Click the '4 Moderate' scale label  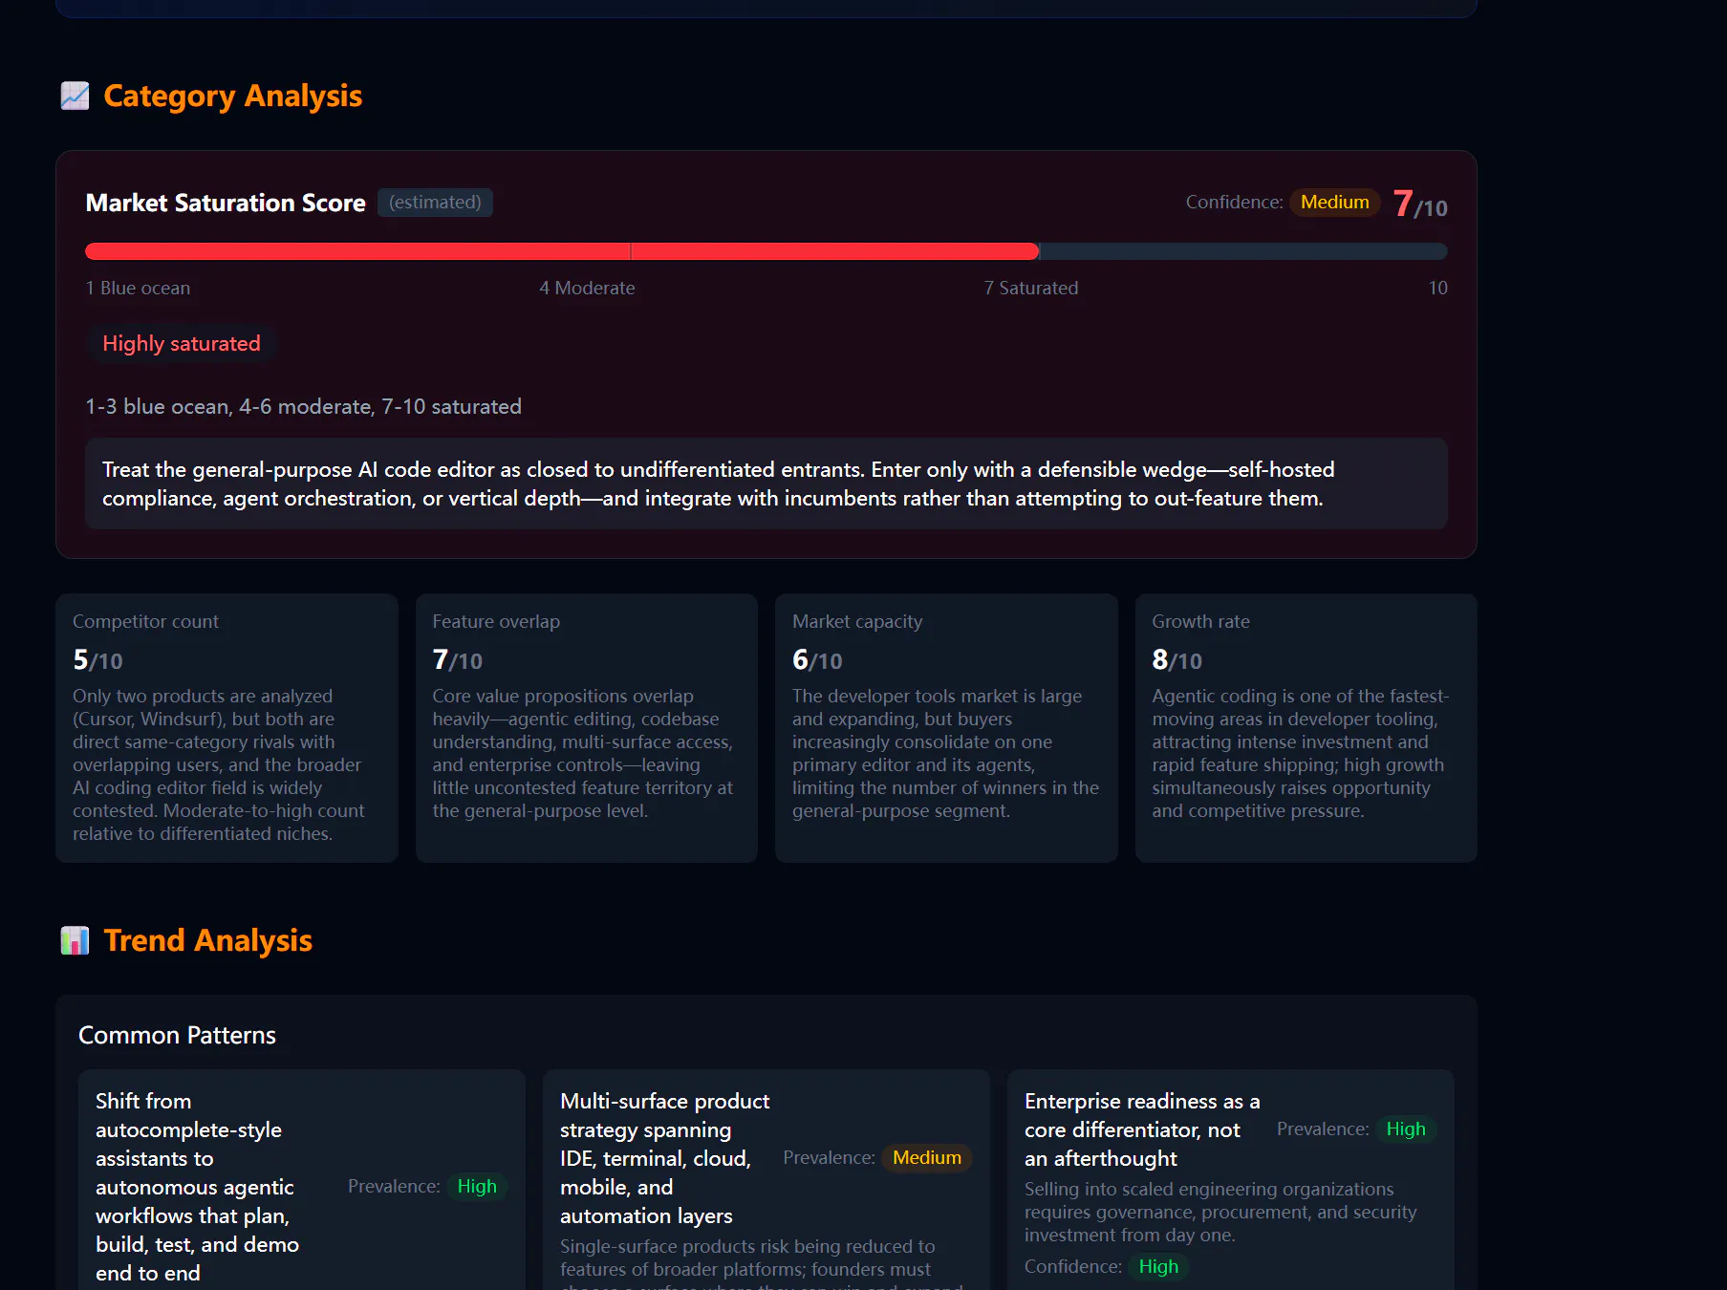pos(587,288)
